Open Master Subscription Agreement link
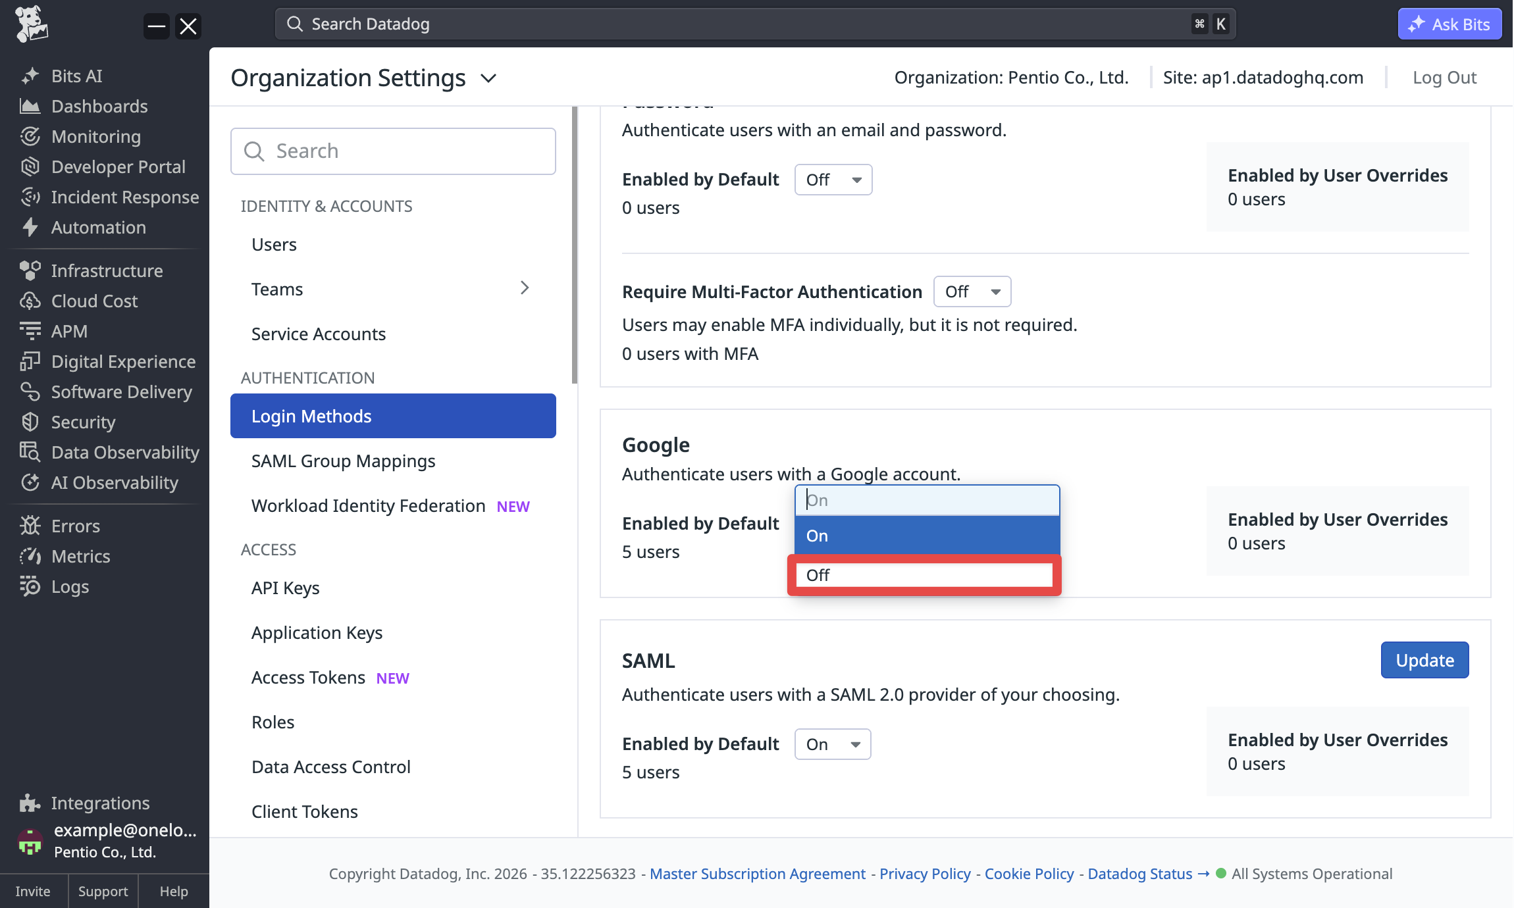This screenshot has height=908, width=1514. point(757,874)
